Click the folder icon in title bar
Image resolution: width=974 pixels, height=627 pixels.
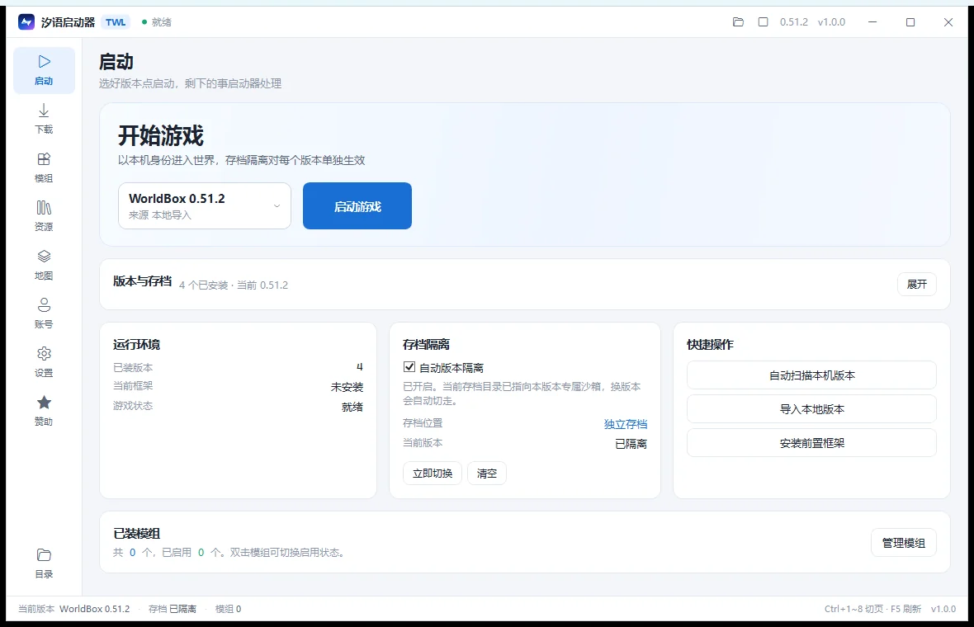pyautogui.click(x=738, y=22)
